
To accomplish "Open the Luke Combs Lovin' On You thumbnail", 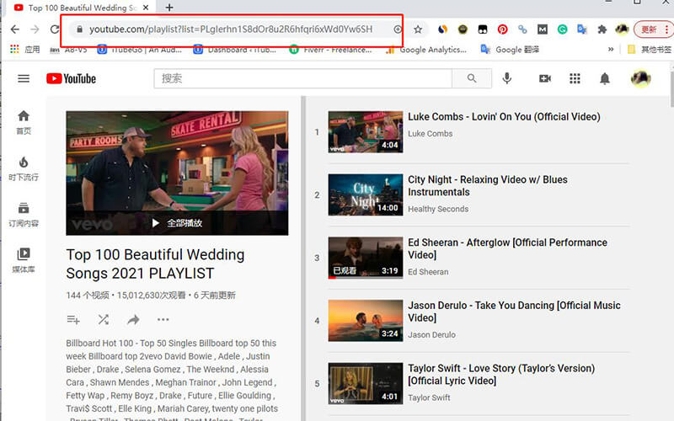I will [366, 132].
